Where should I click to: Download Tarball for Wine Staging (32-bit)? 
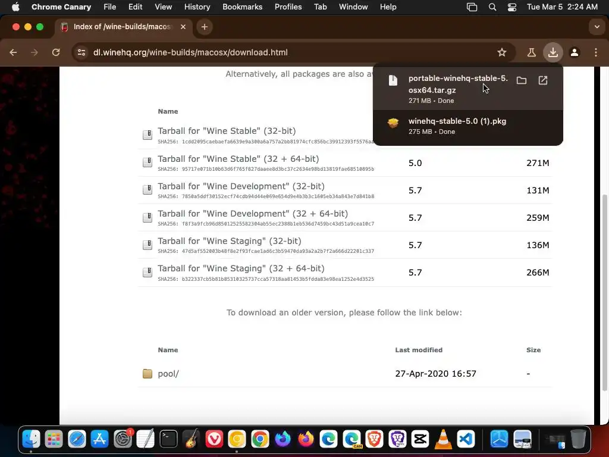[229, 241]
